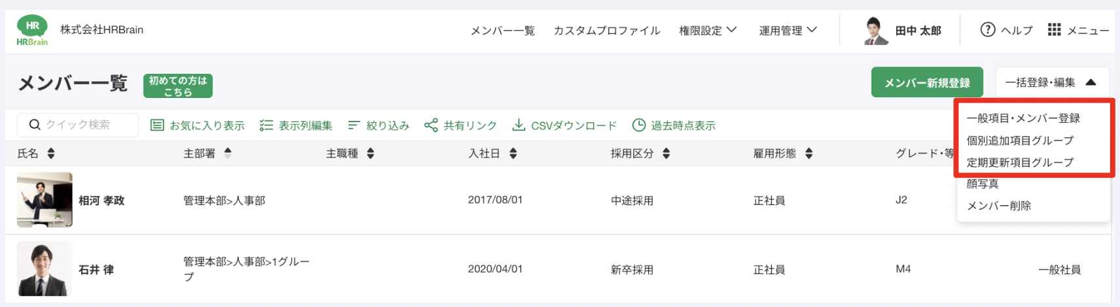Screen dimensions: 1120x307
Task: Select 一般項目・メンバー登録 menu entry
Action: pyautogui.click(x=1023, y=118)
